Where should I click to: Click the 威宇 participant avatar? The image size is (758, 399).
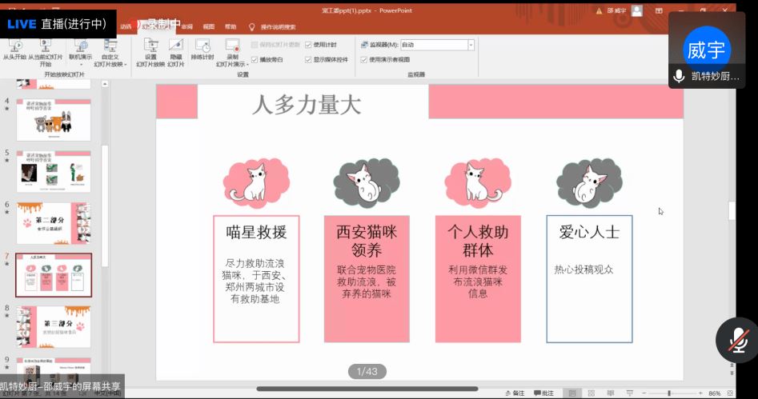click(706, 50)
